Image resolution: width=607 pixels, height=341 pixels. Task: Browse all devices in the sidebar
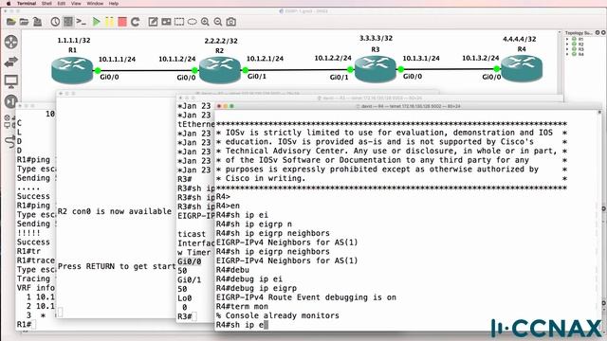click(x=9, y=121)
